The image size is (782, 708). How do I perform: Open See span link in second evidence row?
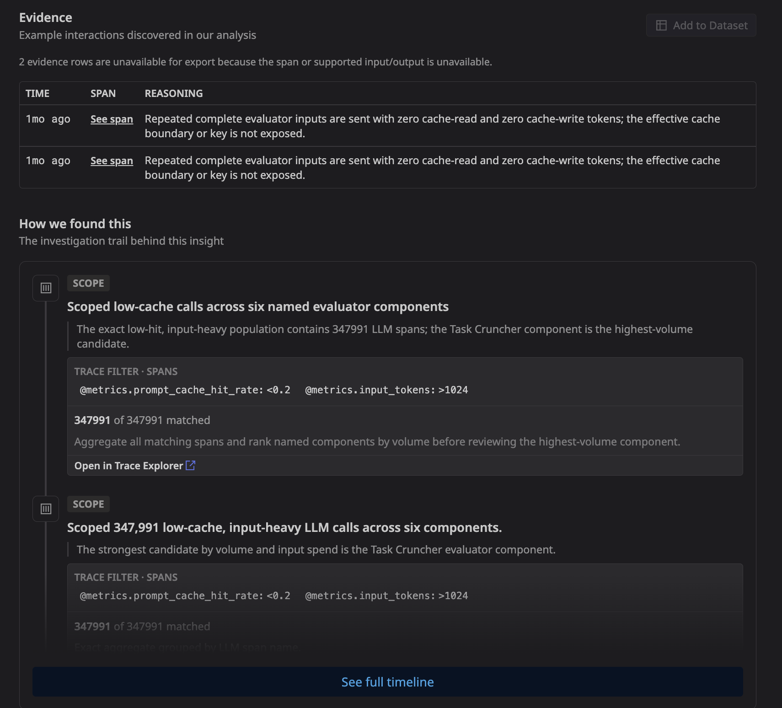coord(112,161)
